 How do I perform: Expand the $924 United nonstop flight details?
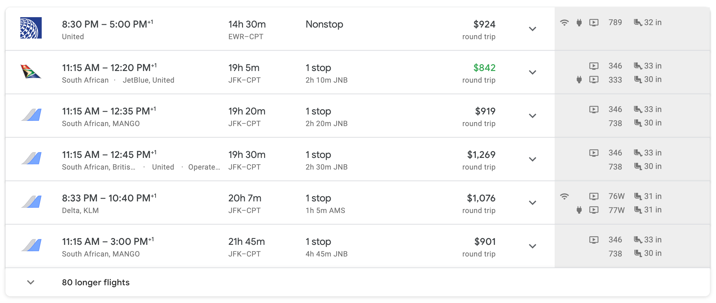point(533,29)
